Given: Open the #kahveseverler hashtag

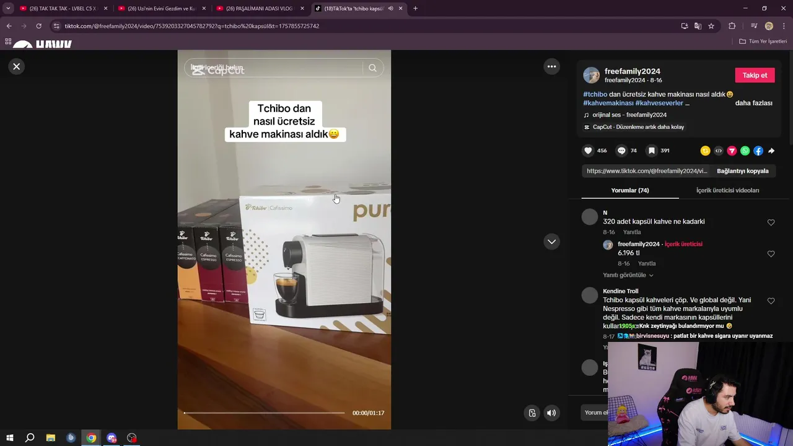Looking at the screenshot, I should [x=659, y=103].
